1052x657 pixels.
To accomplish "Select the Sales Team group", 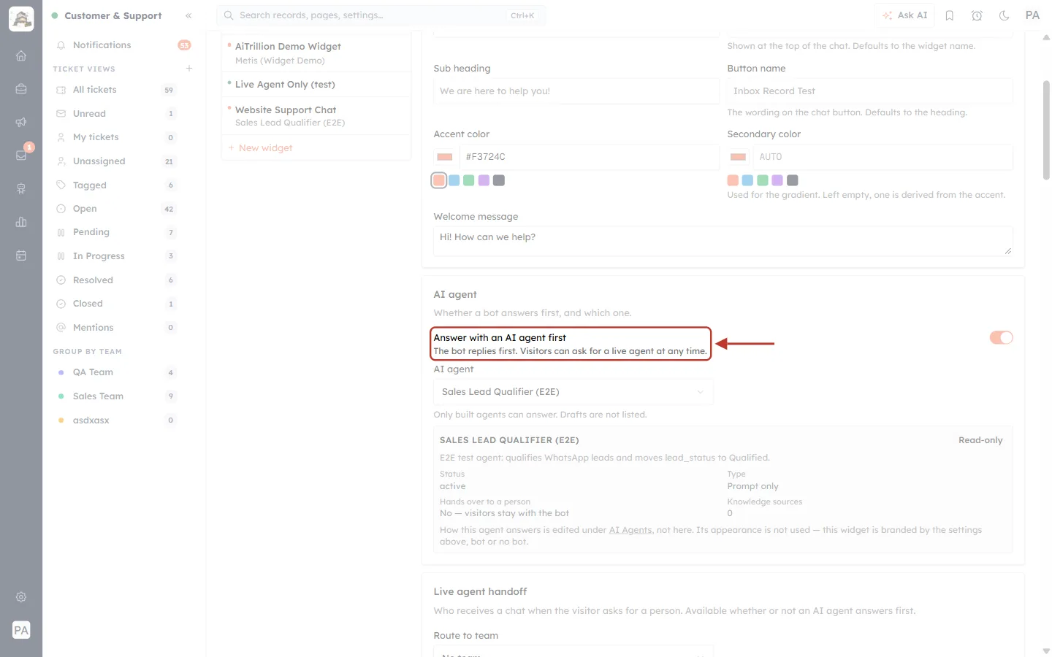I will point(115,396).
